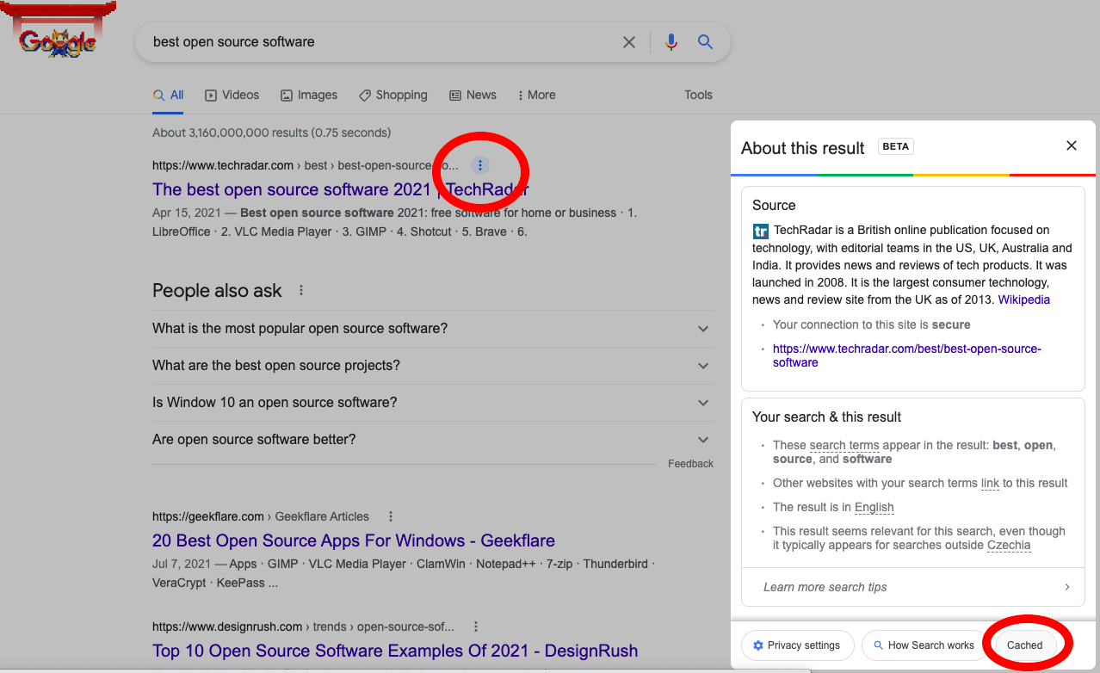Switch to the News tab
Screen dimensions: 1100x673
[x=473, y=96]
